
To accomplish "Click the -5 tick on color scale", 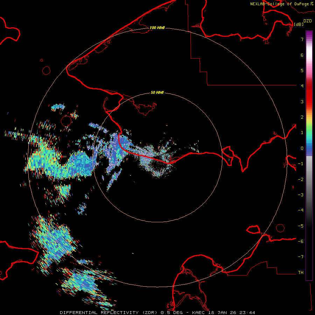I will coord(301,226).
